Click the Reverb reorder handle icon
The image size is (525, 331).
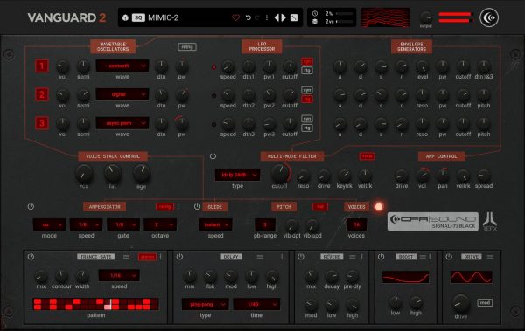[x=353, y=257]
